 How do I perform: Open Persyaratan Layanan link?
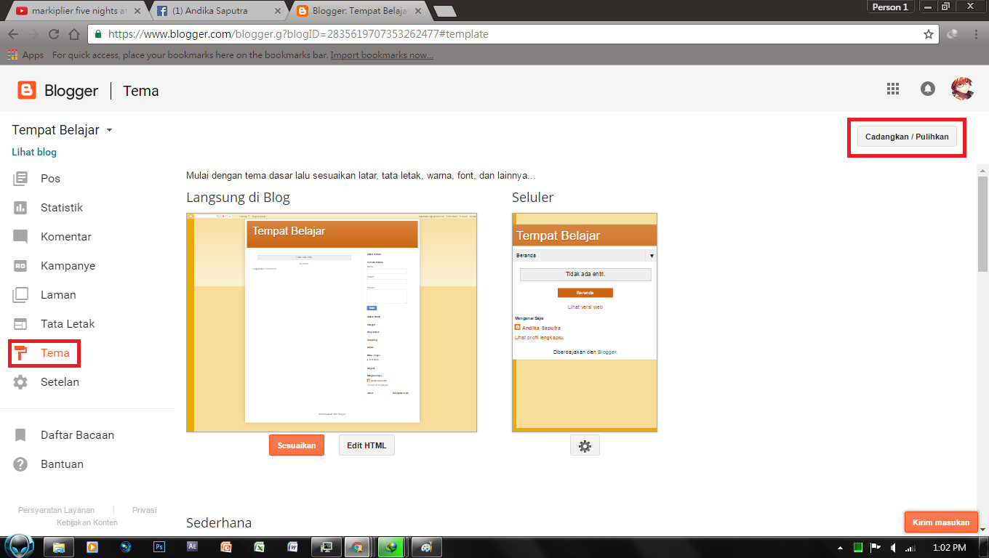pos(56,510)
